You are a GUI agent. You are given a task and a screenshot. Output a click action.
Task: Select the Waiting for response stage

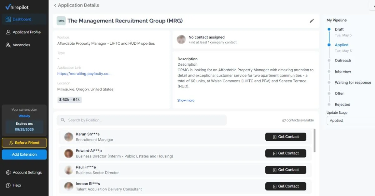point(353,83)
